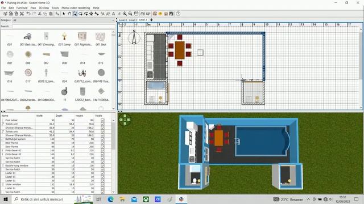
Task: Click the Cut scissors icon
Action: click(x=40, y=14)
